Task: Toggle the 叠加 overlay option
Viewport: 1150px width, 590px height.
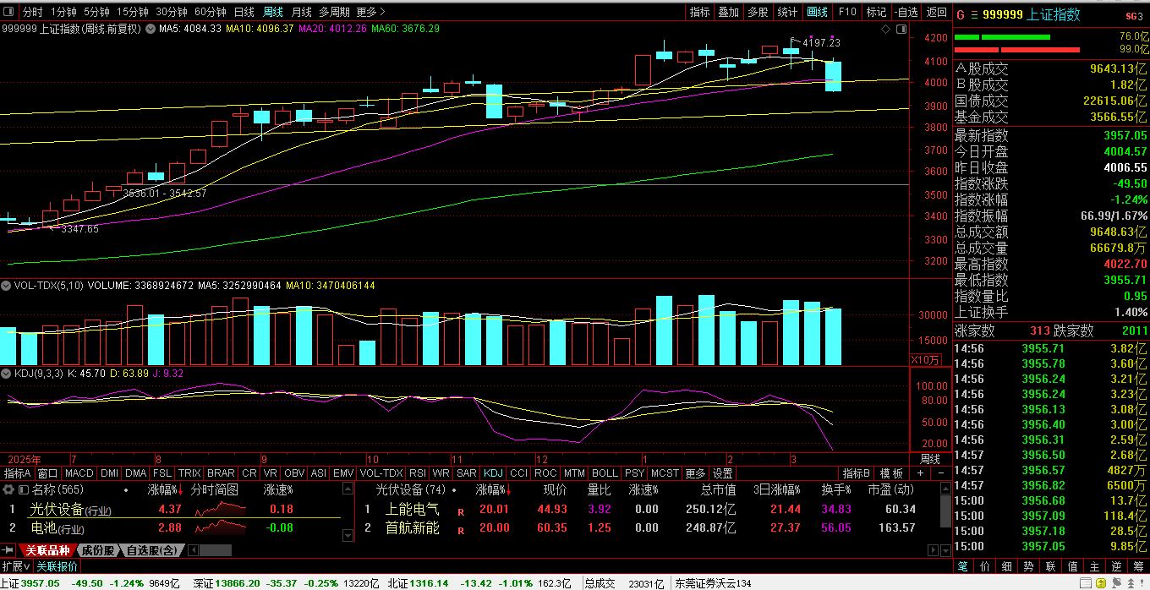Action: tap(728, 12)
